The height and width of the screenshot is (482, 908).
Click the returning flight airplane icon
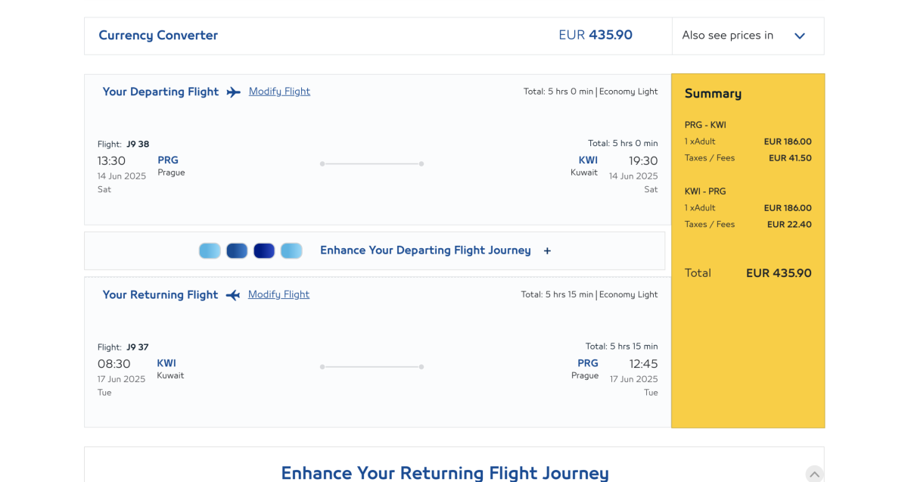pyautogui.click(x=233, y=295)
